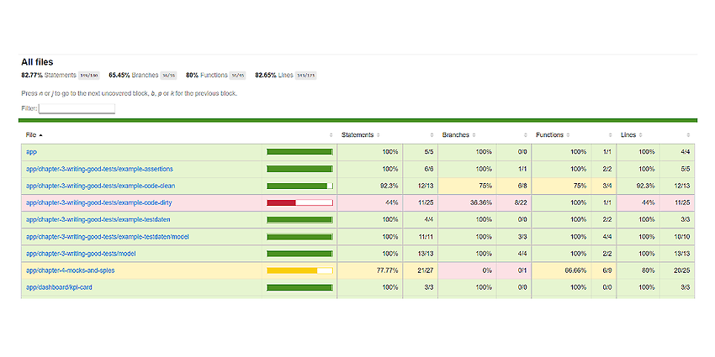
Task: Click the Filter input field
Action: click(x=77, y=109)
